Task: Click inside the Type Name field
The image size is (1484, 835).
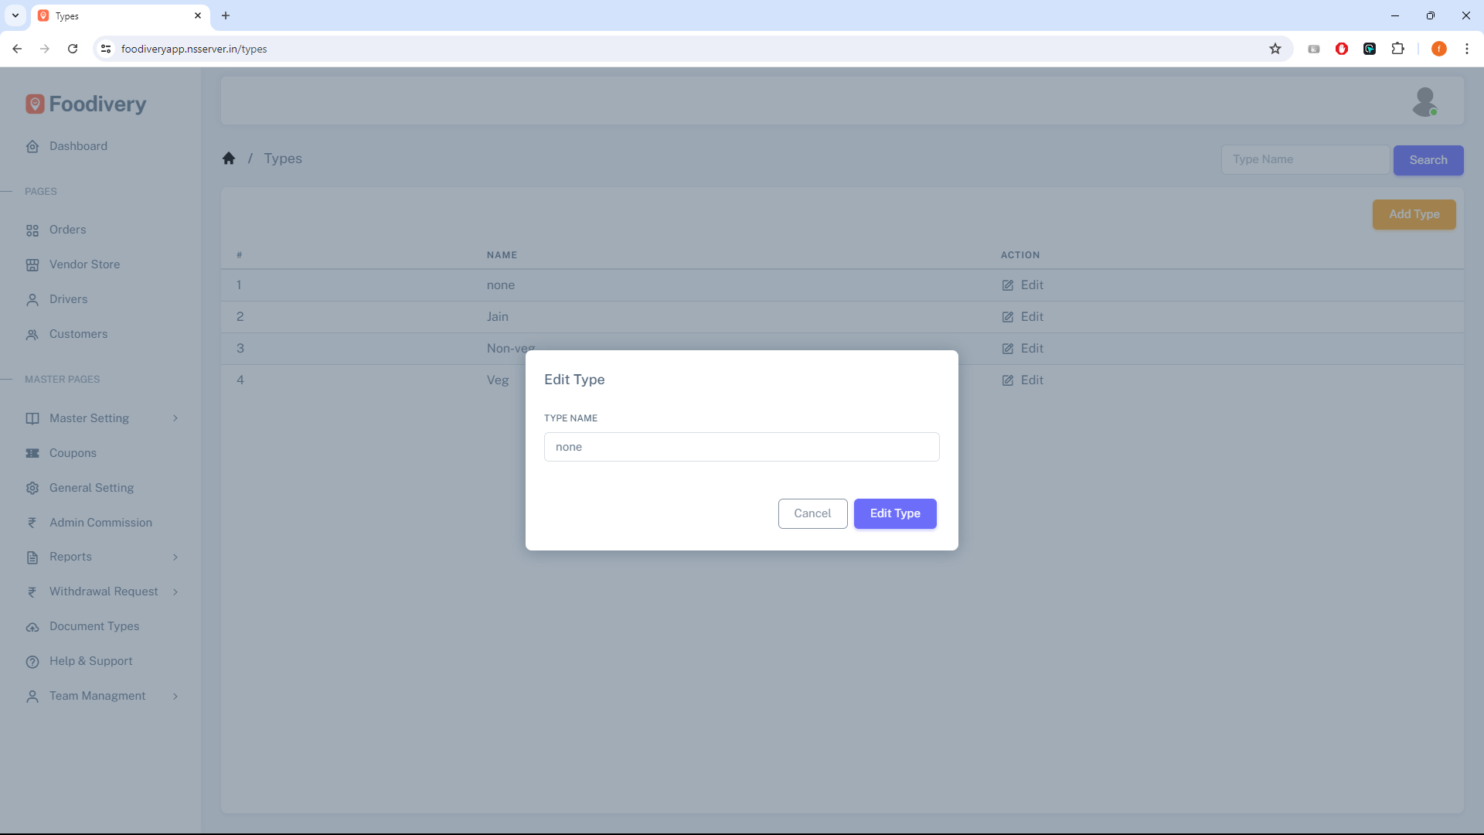Action: pos(741,447)
